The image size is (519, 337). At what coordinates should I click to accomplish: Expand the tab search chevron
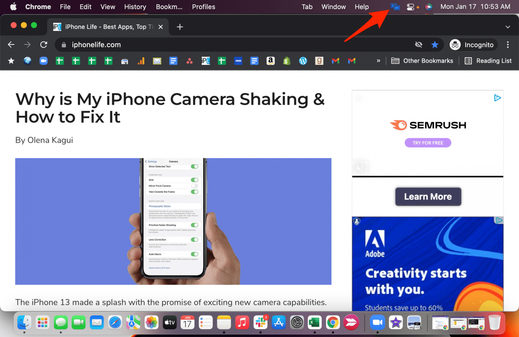pyautogui.click(x=508, y=27)
